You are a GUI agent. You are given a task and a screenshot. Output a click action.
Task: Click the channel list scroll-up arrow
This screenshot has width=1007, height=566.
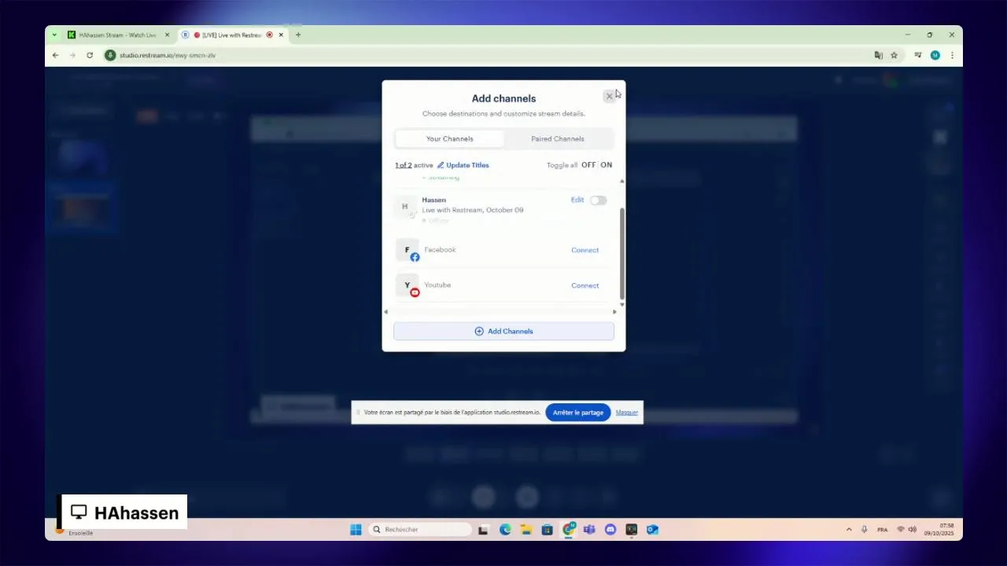click(x=622, y=182)
